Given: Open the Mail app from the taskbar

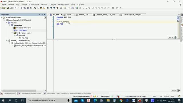Looking at the screenshot, I should click(76, 100).
